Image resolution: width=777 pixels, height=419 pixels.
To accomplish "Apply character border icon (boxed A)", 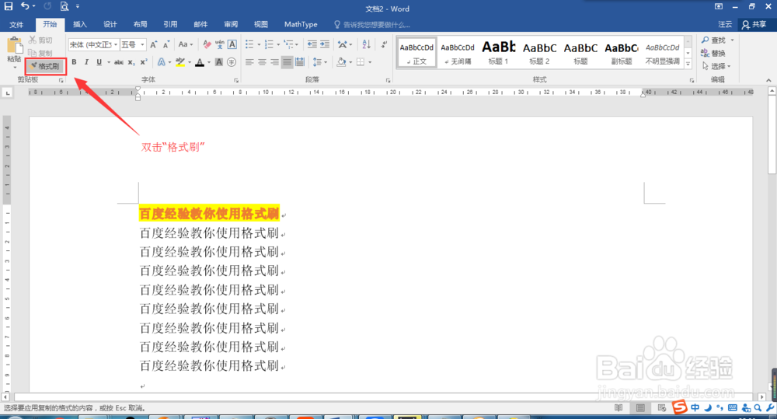I will point(232,44).
